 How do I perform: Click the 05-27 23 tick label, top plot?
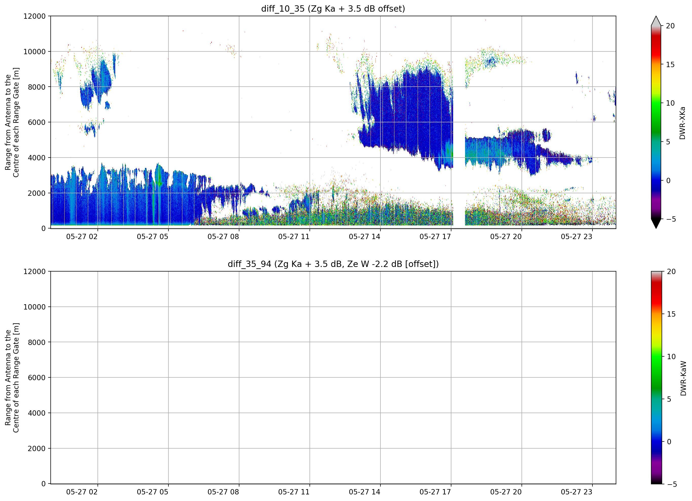coord(576,237)
